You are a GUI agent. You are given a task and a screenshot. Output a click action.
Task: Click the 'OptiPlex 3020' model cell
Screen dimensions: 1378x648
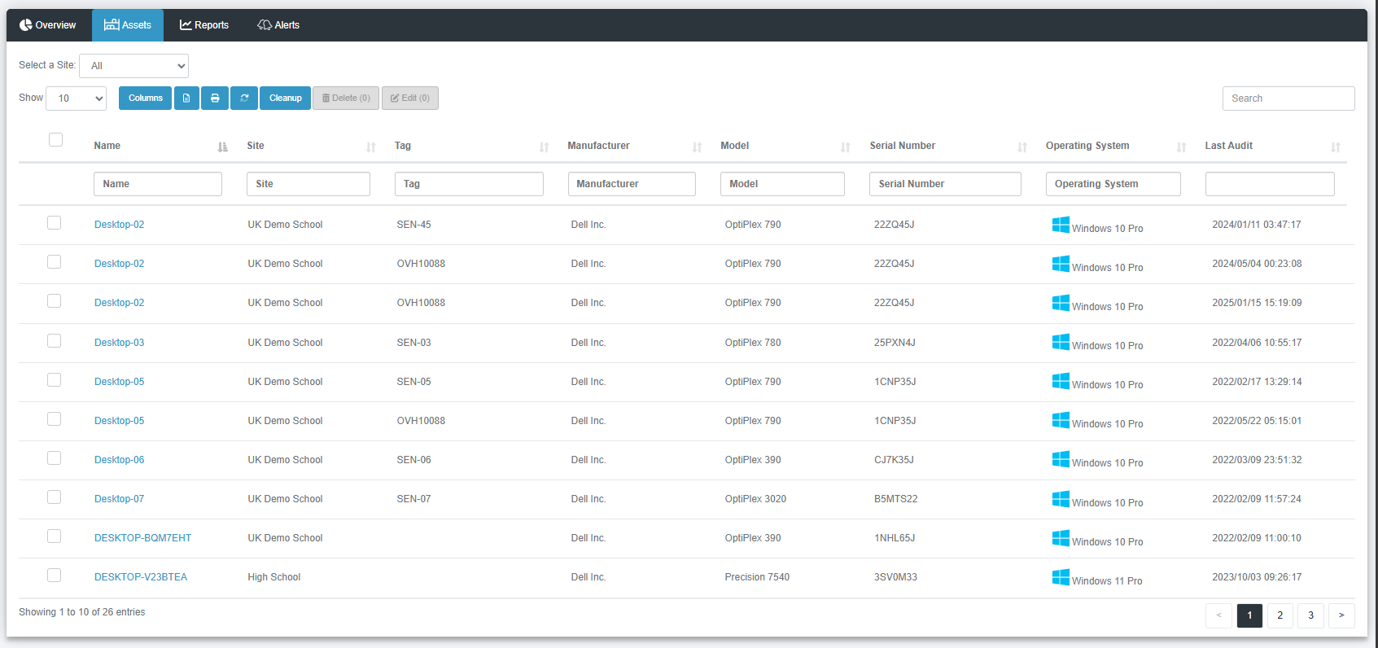(755, 499)
